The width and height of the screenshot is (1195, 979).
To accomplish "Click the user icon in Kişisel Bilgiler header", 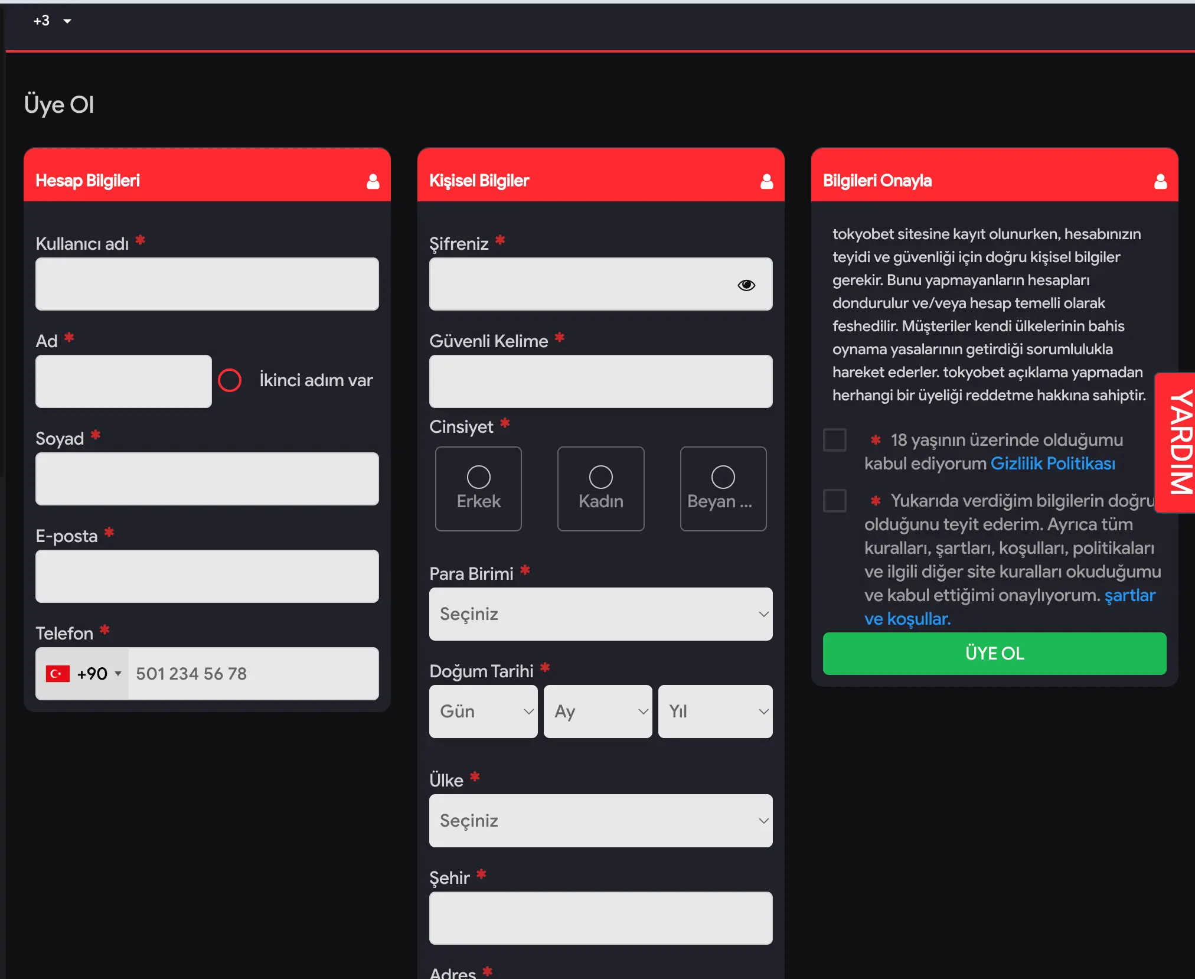I will (766, 181).
